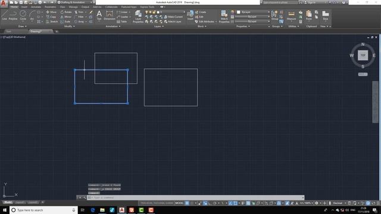Expand the Layers panel
The width and height of the screenshot is (381, 214).
[159, 26]
